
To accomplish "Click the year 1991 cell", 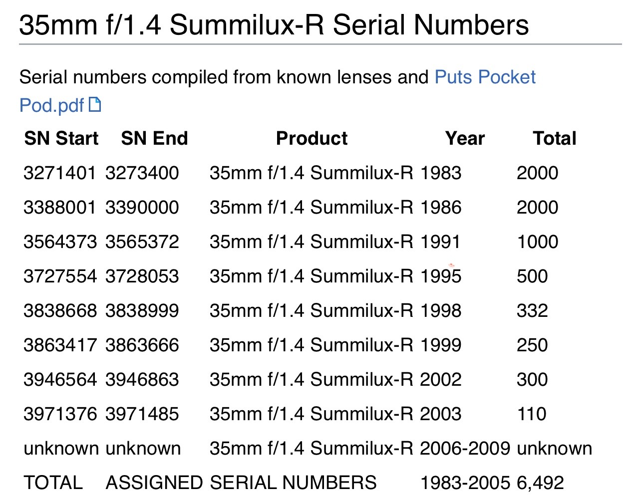I will pos(440,242).
